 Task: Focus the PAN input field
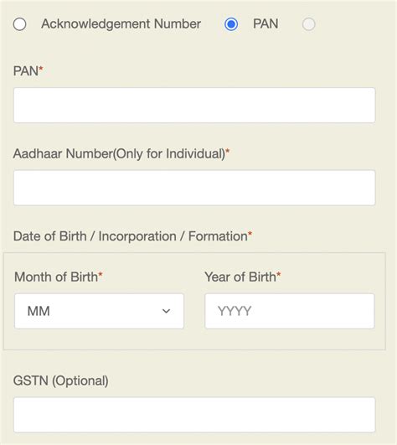[194, 106]
